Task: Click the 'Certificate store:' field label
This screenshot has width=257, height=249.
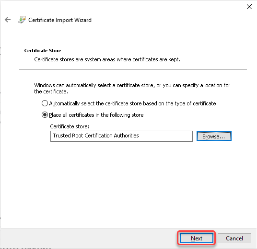Action: [x=70, y=126]
